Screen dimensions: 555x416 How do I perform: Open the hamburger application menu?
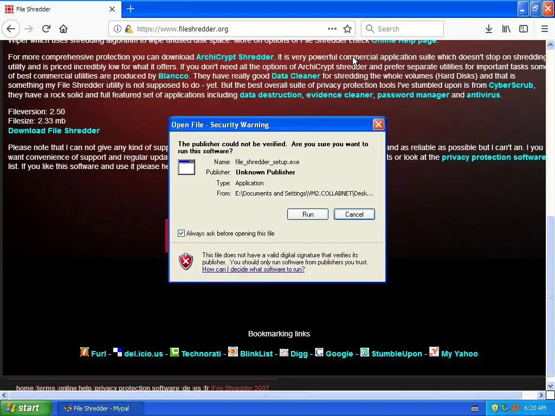click(545, 29)
